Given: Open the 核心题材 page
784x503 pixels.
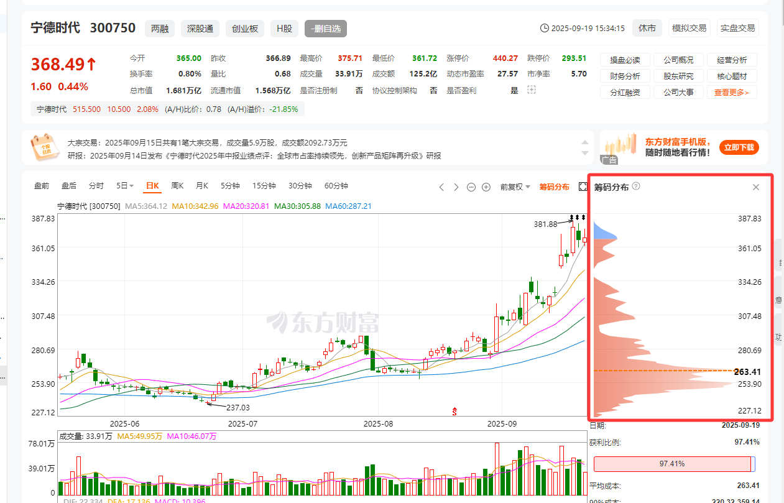Looking at the screenshot, I should click(x=732, y=76).
